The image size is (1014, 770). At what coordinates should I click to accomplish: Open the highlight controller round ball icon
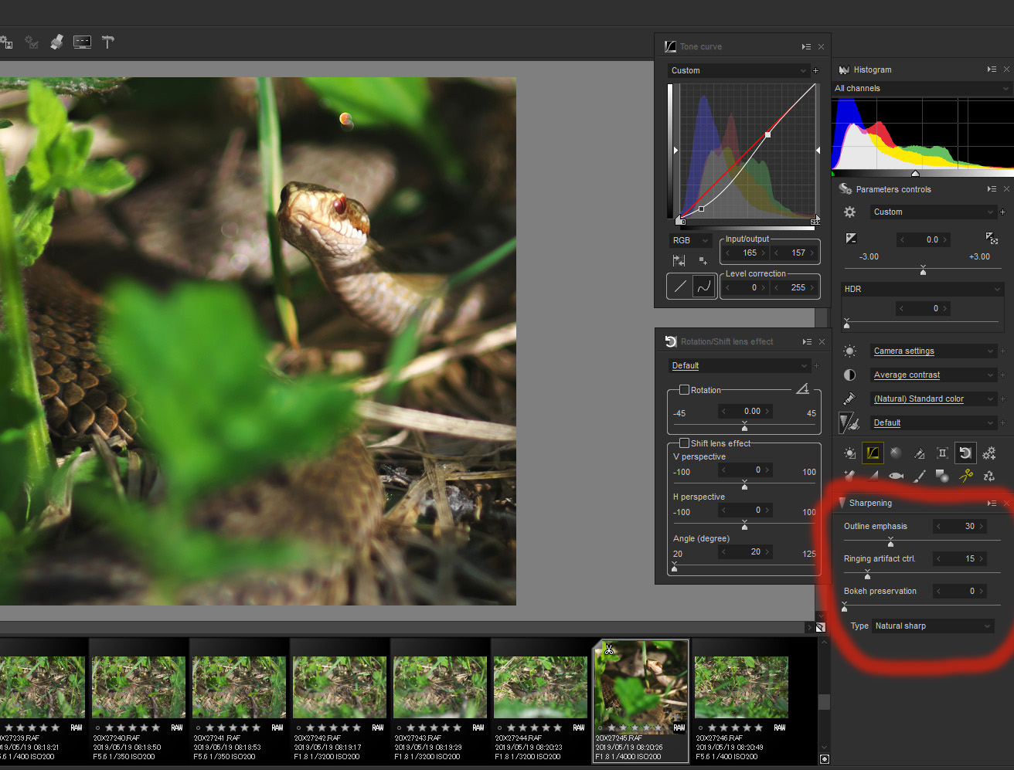coord(896,453)
